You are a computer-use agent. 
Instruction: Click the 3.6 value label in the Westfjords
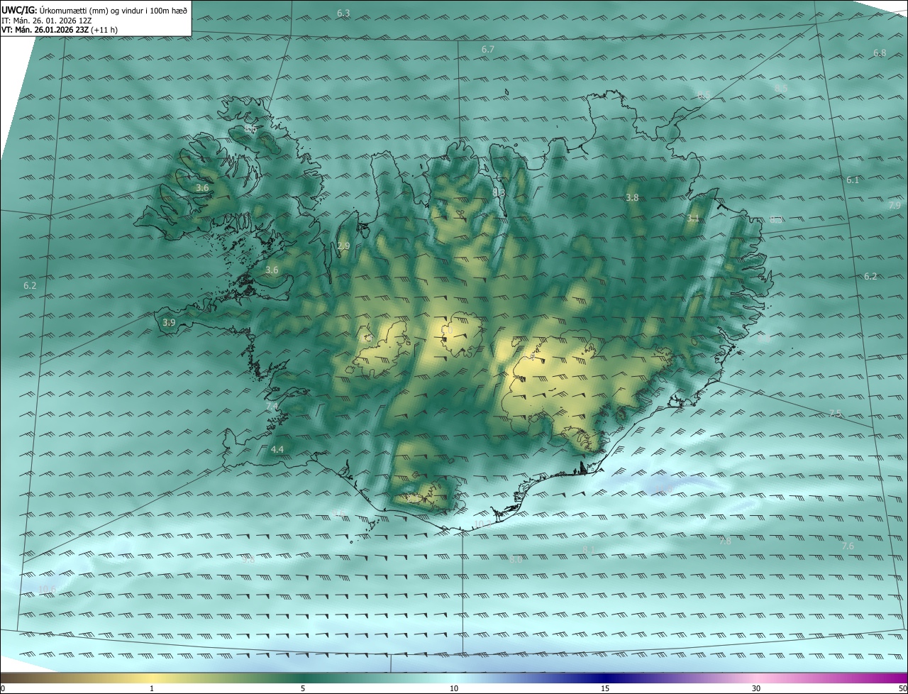coord(202,188)
